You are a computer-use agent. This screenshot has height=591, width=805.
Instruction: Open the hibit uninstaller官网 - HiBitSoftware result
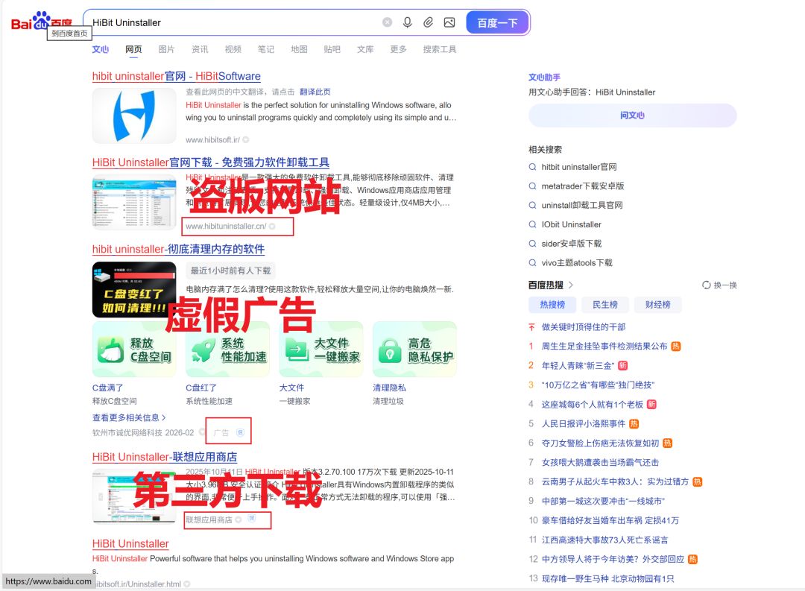pyautogui.click(x=177, y=76)
